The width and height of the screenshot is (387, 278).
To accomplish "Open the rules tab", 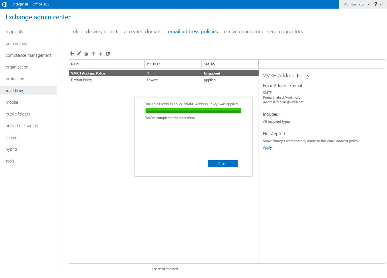I will [x=76, y=32].
